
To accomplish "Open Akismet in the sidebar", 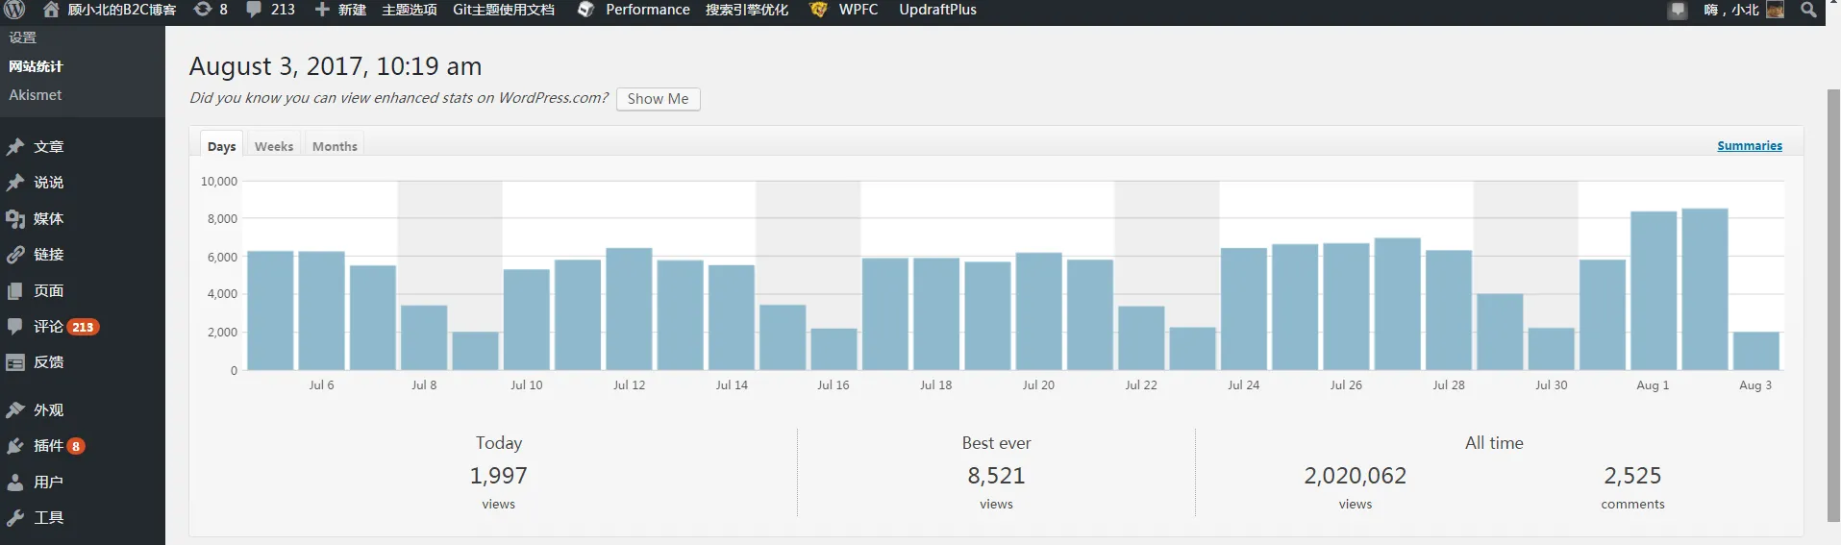I will pyautogui.click(x=36, y=95).
